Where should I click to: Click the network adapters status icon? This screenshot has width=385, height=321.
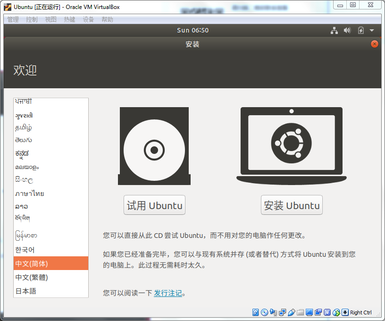coord(282,312)
